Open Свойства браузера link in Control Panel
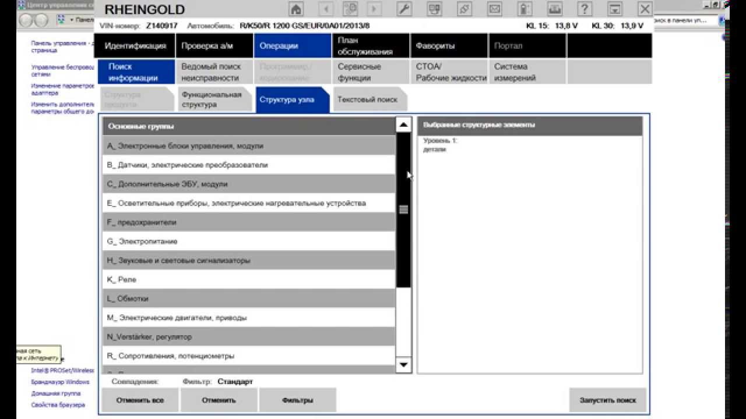This screenshot has width=746, height=419. tap(58, 404)
